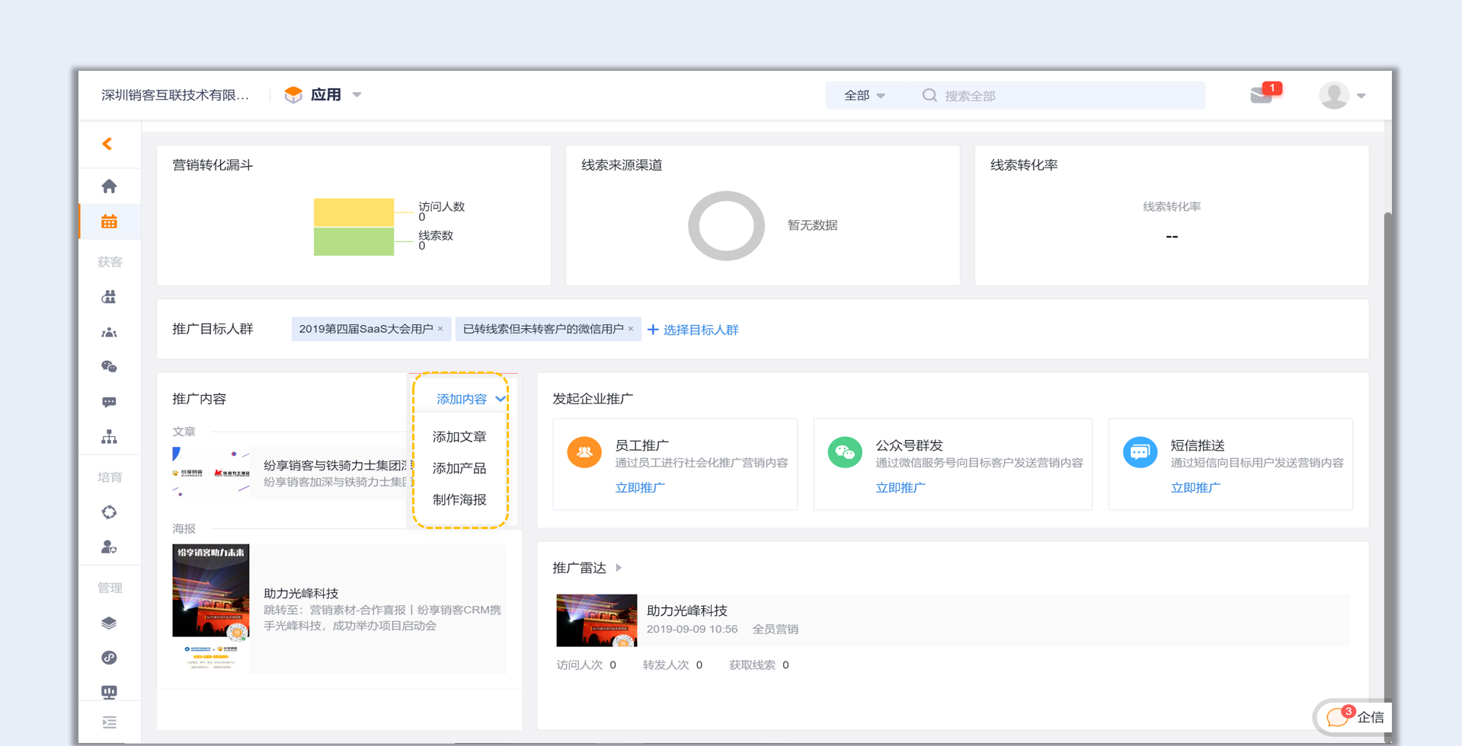Open the binoculars icon under 获客
The image size is (1462, 746).
point(109,297)
